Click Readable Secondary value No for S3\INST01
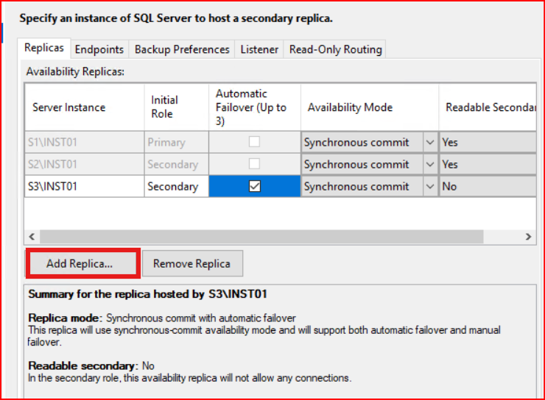The image size is (545, 400). [x=486, y=187]
